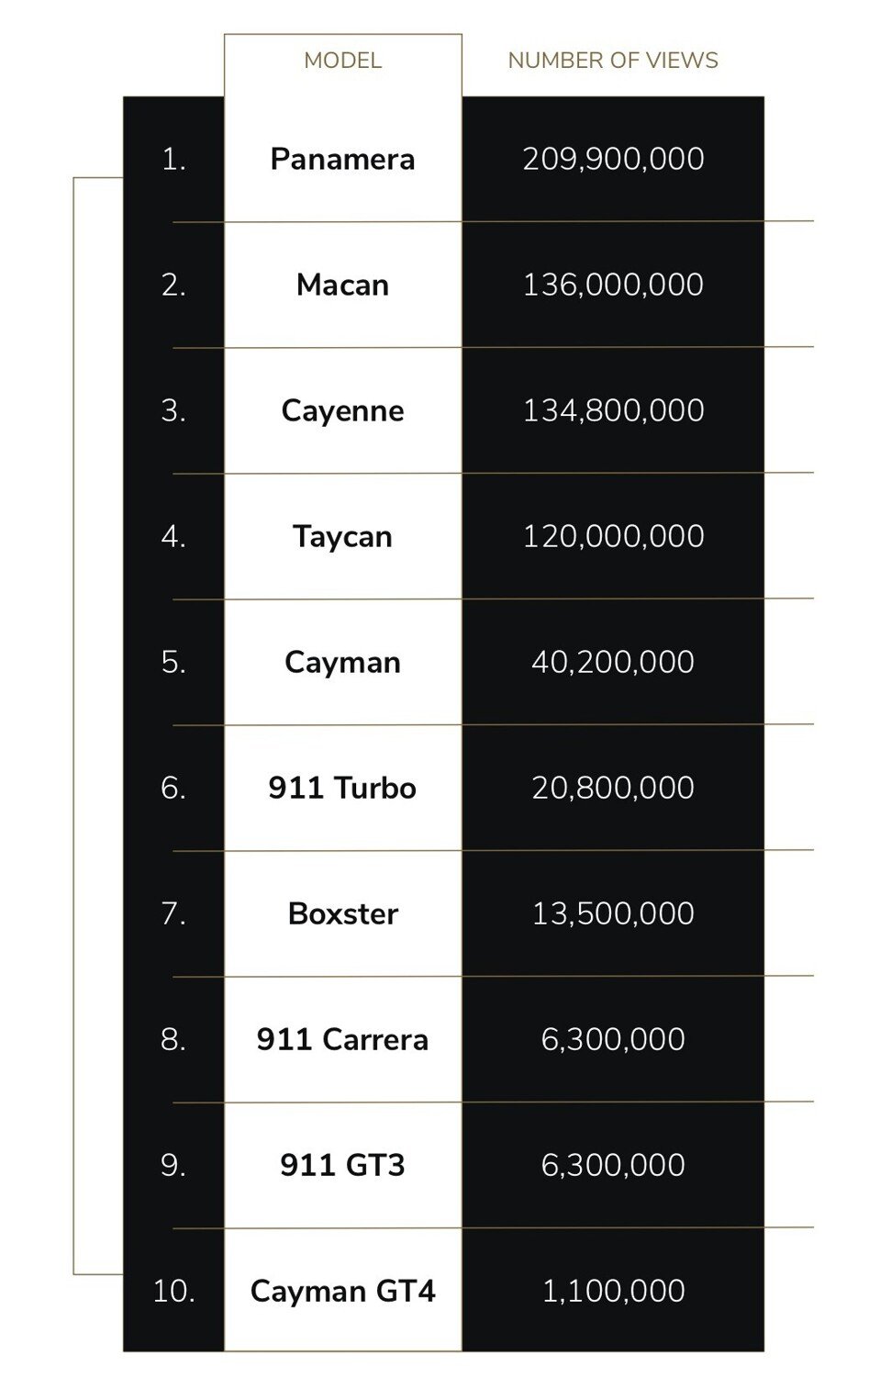Viewport: 880px width, 1377px height.
Task: Click the 120,000,000 views value
Action: coord(613,536)
